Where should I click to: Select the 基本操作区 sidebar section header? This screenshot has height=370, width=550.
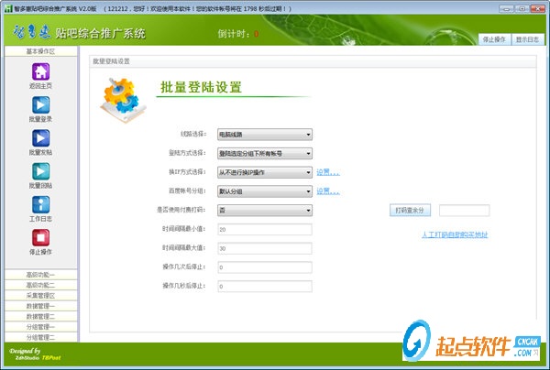pos(40,51)
